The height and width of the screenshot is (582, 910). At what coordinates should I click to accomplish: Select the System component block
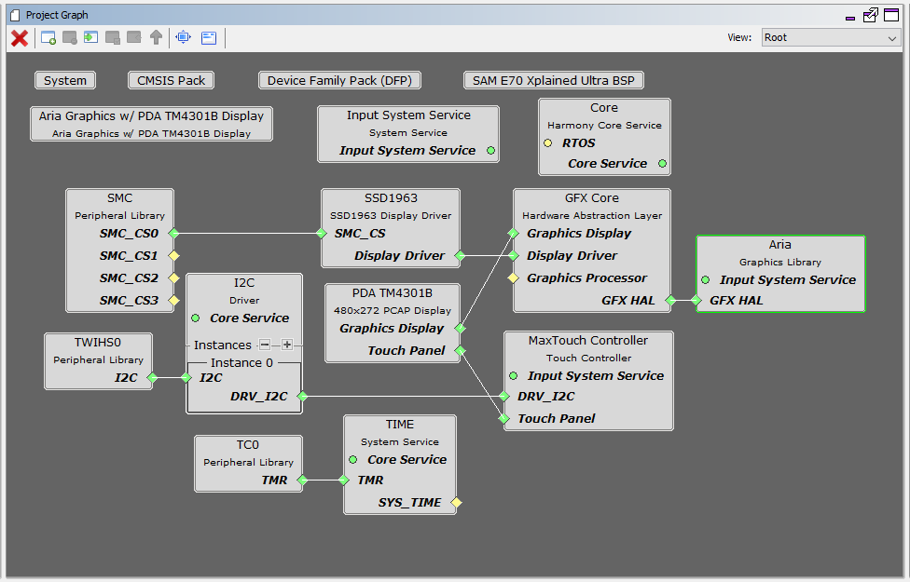coord(65,81)
